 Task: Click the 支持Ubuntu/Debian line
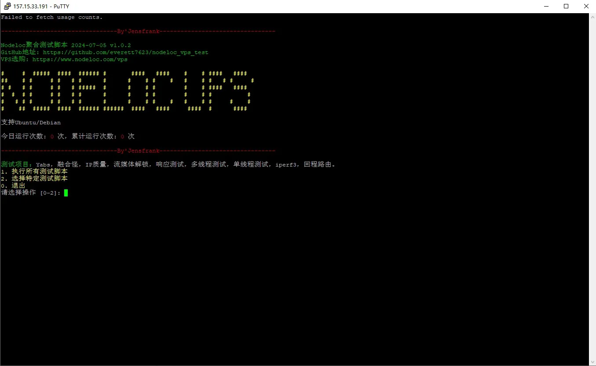pyautogui.click(x=31, y=123)
